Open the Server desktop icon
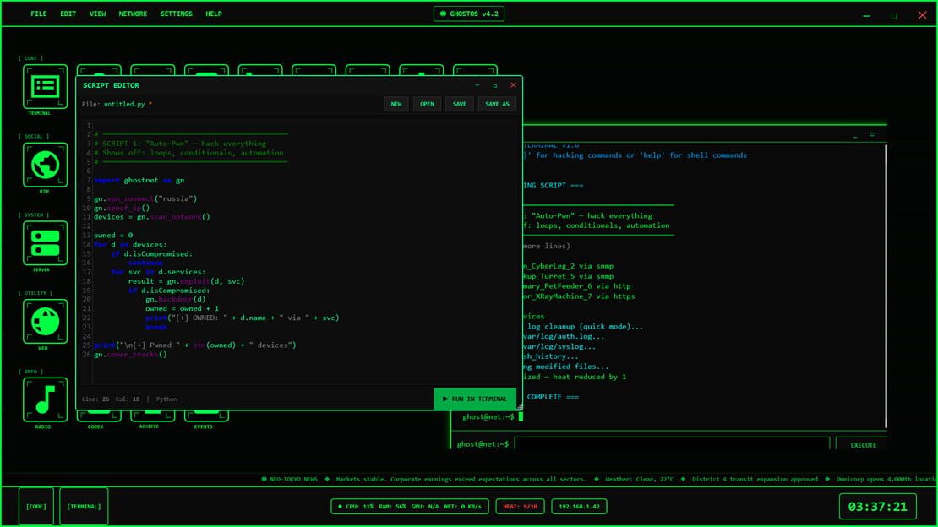The height and width of the screenshot is (527, 938). (45, 243)
